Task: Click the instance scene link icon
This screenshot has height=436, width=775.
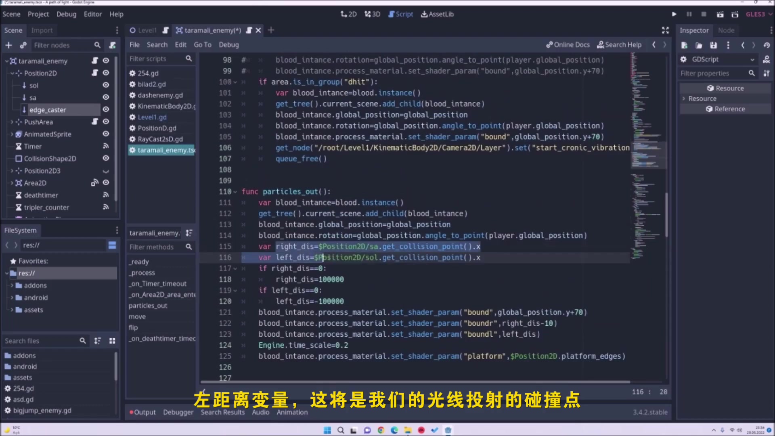Action: pyautogui.click(x=23, y=45)
